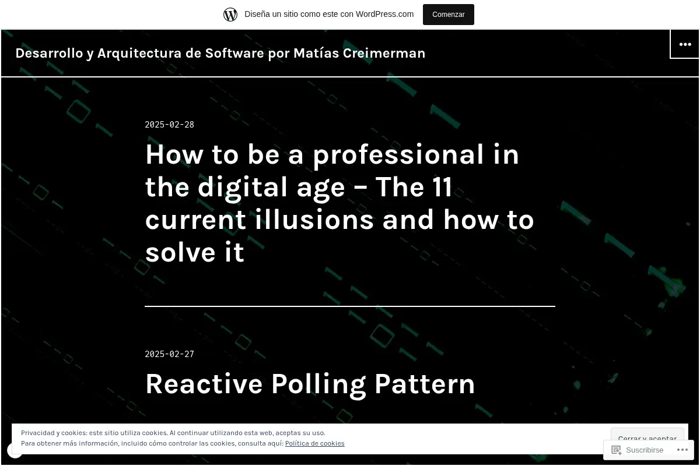Open the site title Desarrollo y Arquitectura de Software
Image resolution: width=700 pixels, height=466 pixels.
pos(220,53)
